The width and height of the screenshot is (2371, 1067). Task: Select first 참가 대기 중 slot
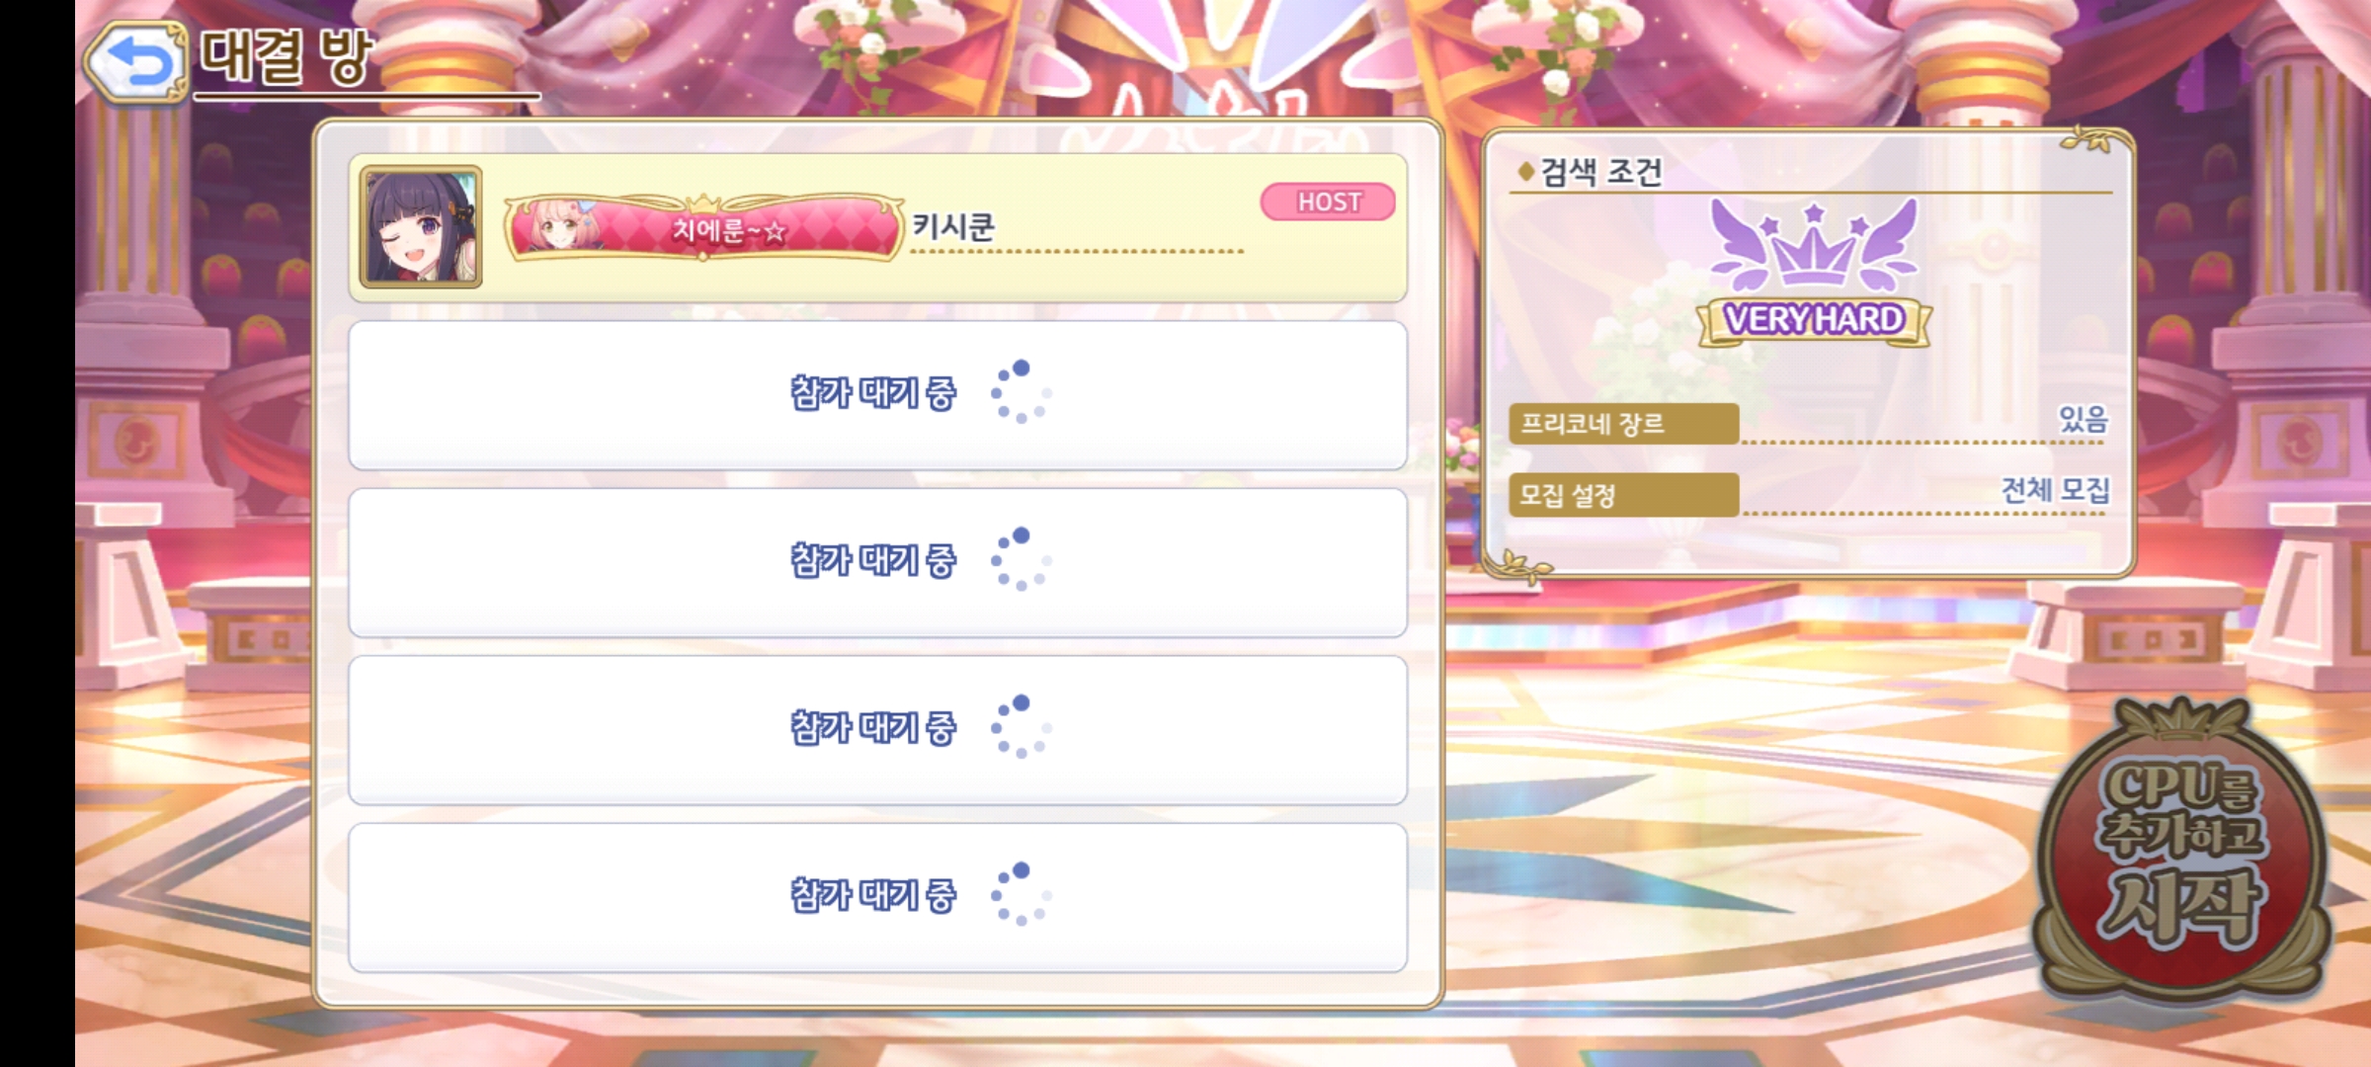point(877,394)
